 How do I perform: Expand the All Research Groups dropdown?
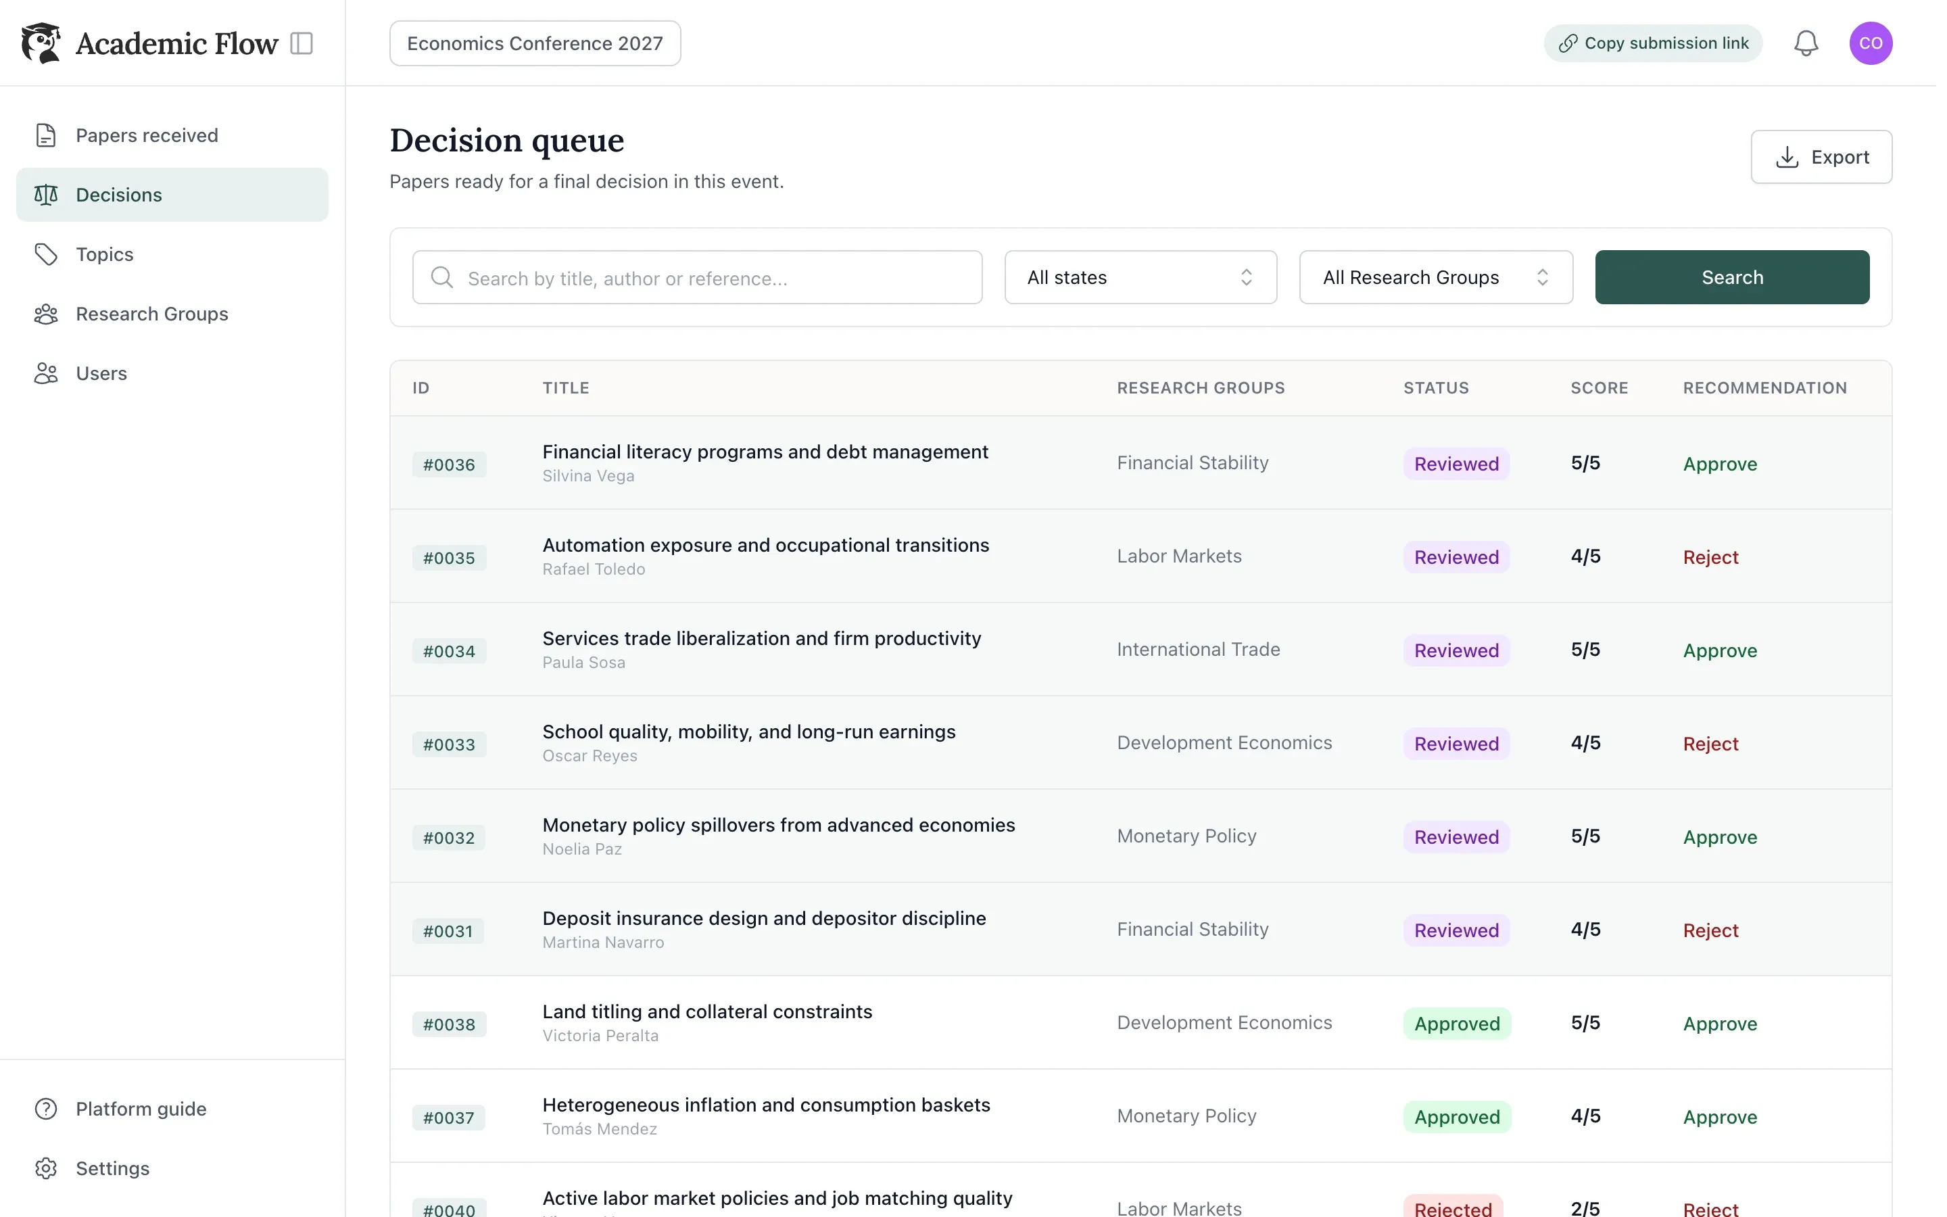click(1435, 277)
